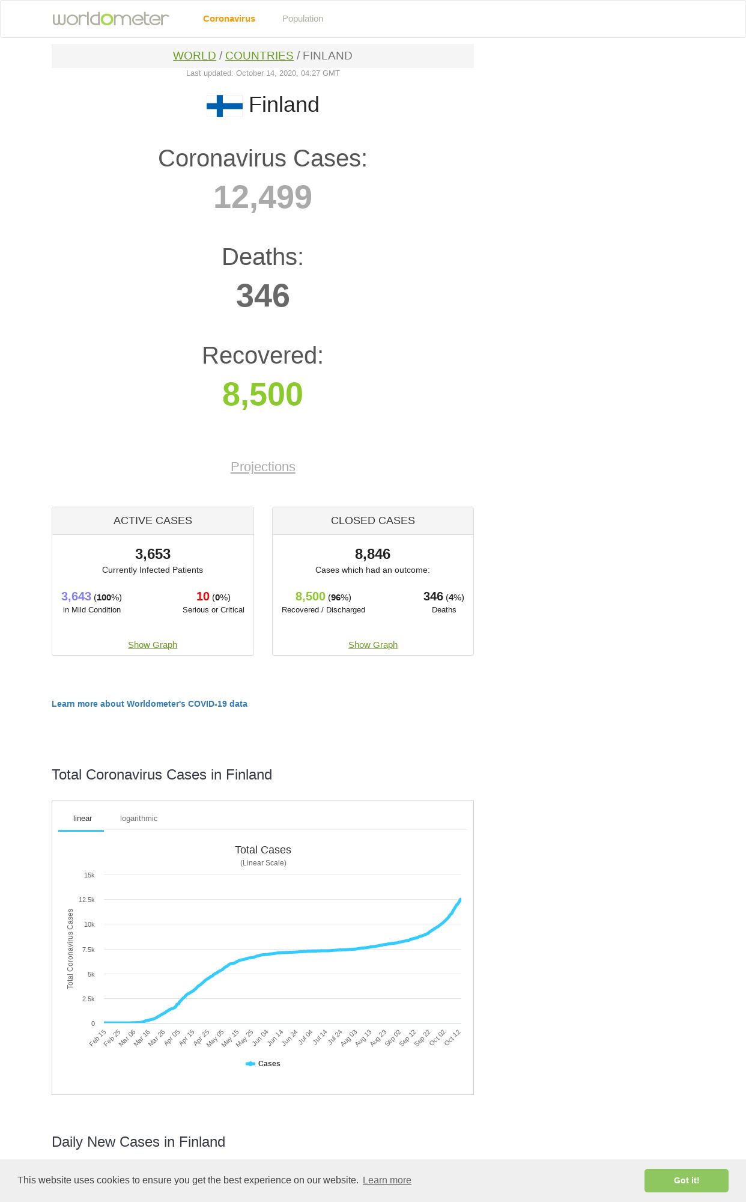Viewport: 746px width, 1202px height.
Task: Open Learn more about Worldometer's COVID-19 data
Action: (x=150, y=704)
